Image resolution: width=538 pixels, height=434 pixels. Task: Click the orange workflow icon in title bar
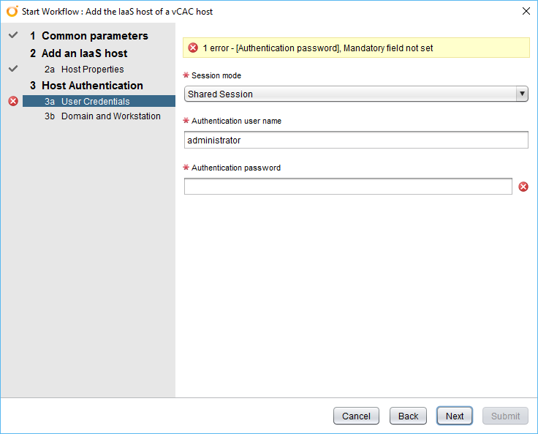pyautogui.click(x=12, y=12)
